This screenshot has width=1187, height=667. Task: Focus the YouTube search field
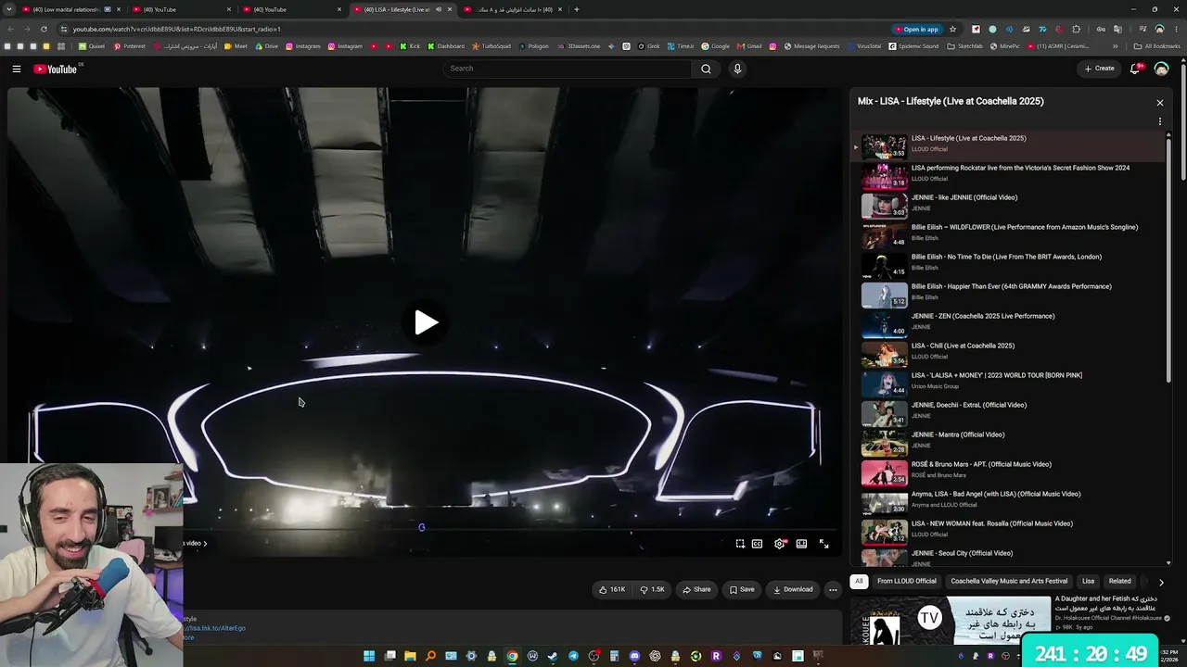coord(568,69)
